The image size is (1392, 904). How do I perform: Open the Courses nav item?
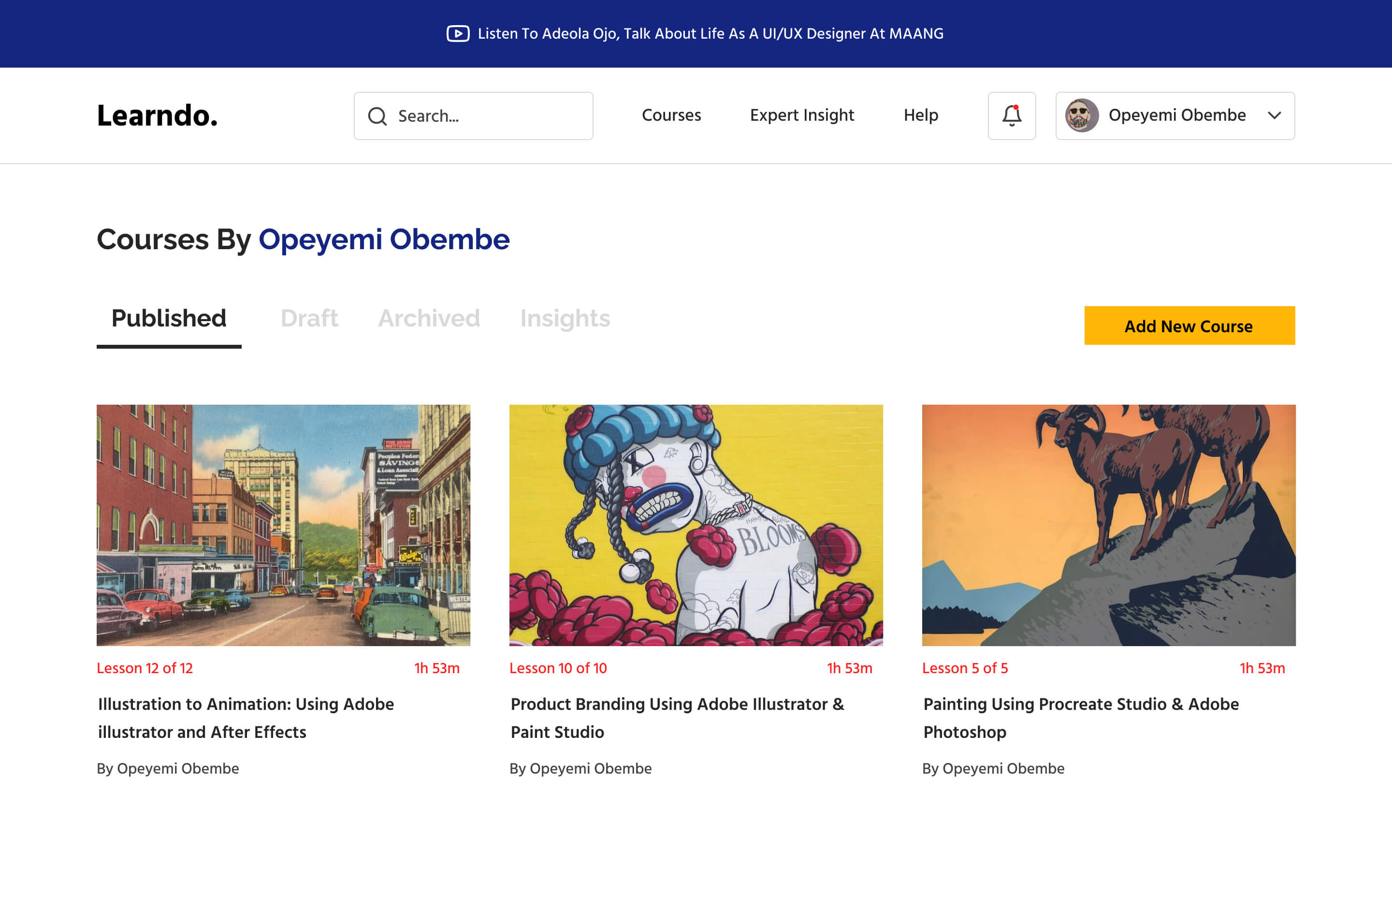point(671,115)
